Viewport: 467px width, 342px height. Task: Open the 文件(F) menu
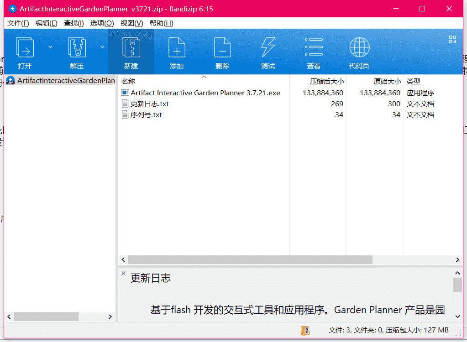point(18,23)
